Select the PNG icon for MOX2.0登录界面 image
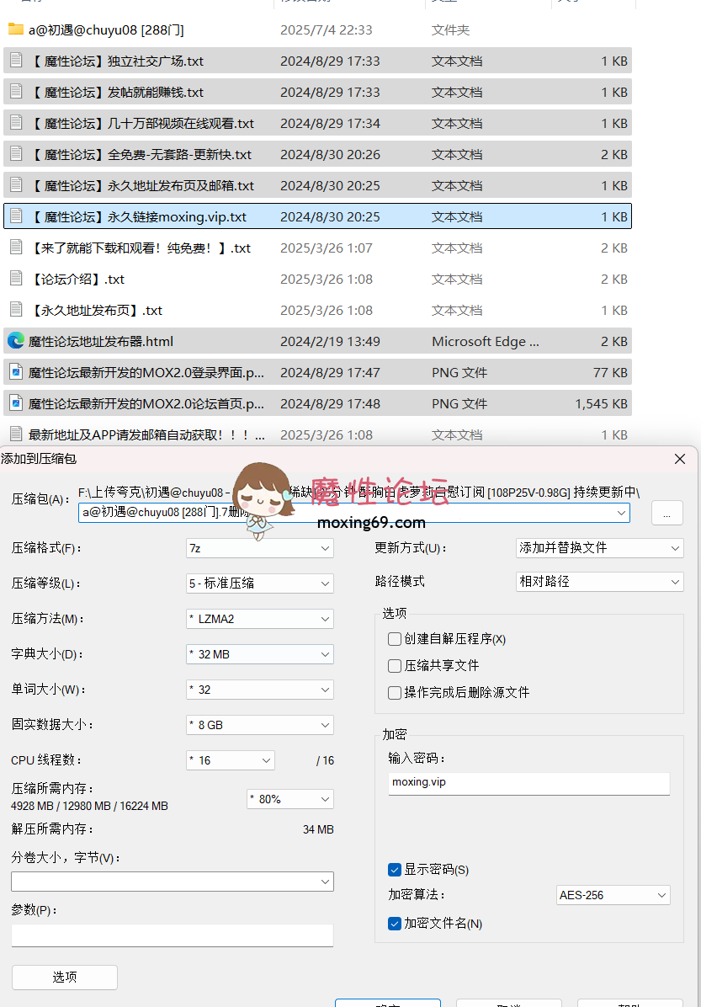 [16, 372]
